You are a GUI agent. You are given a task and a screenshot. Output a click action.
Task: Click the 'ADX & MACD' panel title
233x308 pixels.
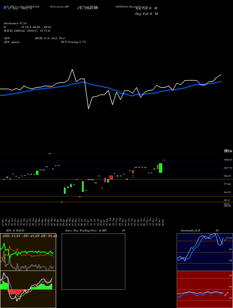click(x=15, y=231)
